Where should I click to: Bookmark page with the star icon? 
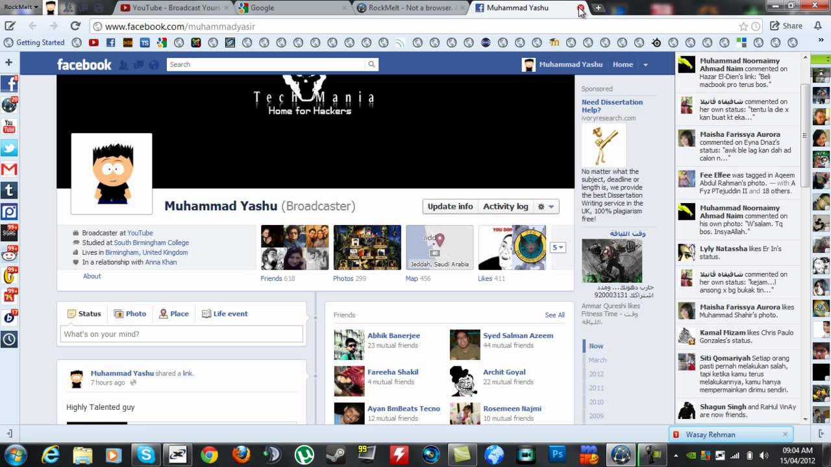coord(743,27)
